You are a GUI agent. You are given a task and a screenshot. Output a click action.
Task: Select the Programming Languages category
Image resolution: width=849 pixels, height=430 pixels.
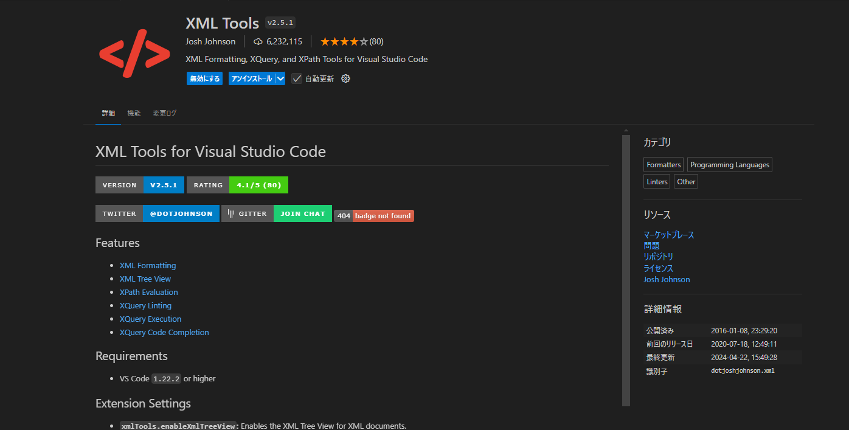click(729, 164)
